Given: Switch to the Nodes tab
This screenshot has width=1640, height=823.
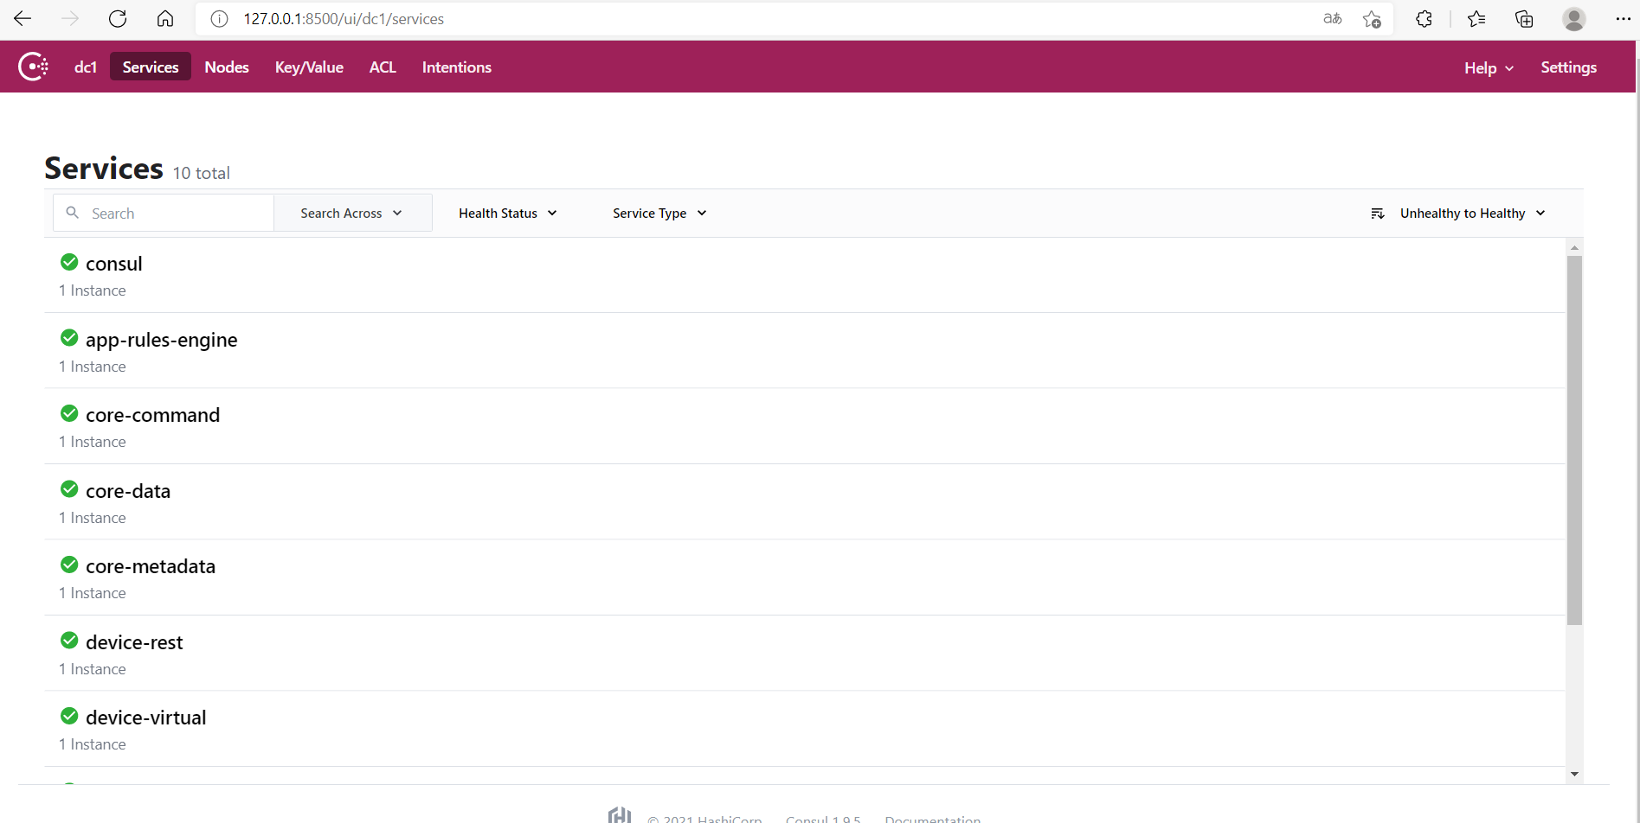Looking at the screenshot, I should click(x=227, y=67).
